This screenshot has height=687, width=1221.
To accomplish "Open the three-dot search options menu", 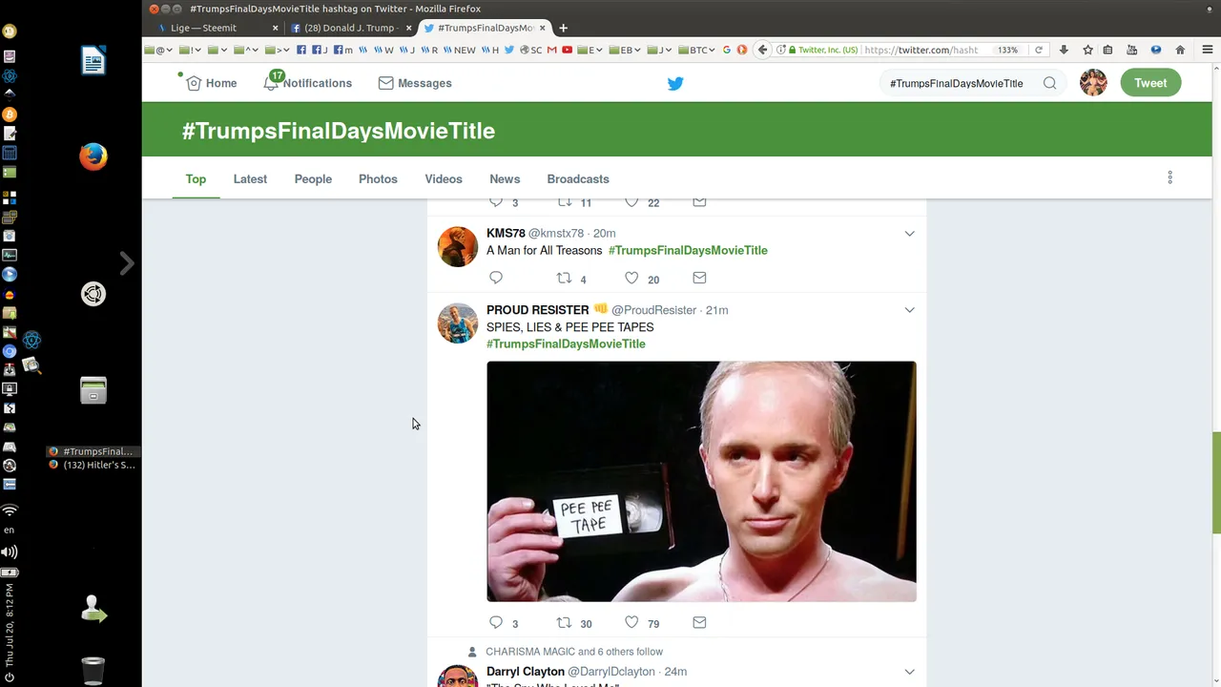I will (1169, 177).
